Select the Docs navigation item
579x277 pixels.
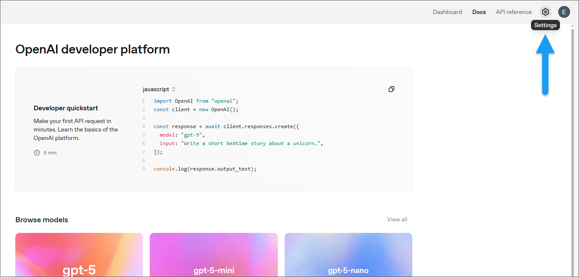479,12
